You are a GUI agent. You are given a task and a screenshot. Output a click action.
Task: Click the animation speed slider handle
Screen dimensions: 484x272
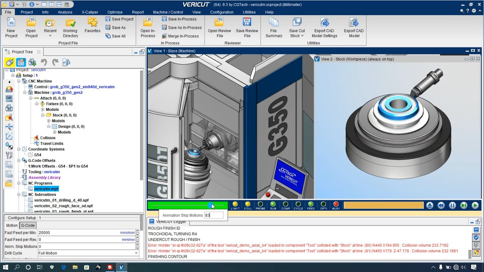211,205
